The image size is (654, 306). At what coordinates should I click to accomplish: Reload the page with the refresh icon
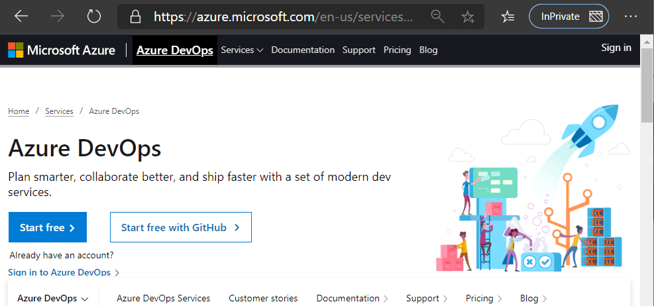tap(94, 17)
